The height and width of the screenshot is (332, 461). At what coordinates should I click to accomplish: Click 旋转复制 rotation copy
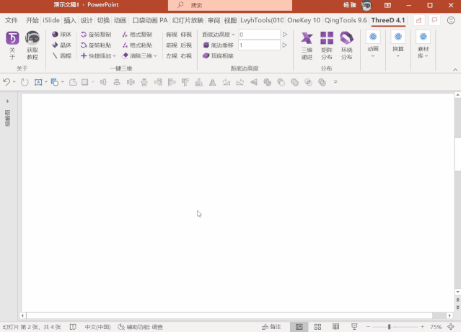[x=96, y=35]
